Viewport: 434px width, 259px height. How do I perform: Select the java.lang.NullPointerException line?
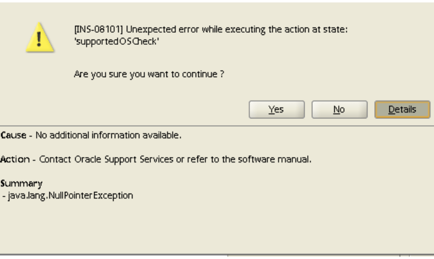click(x=68, y=195)
